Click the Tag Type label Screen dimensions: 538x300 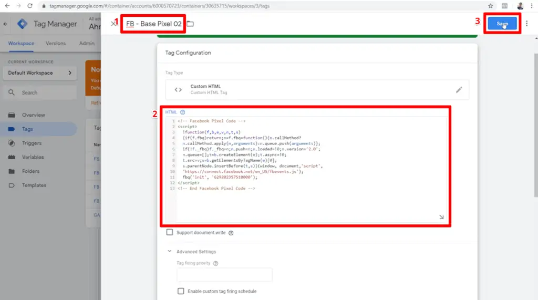pos(174,73)
